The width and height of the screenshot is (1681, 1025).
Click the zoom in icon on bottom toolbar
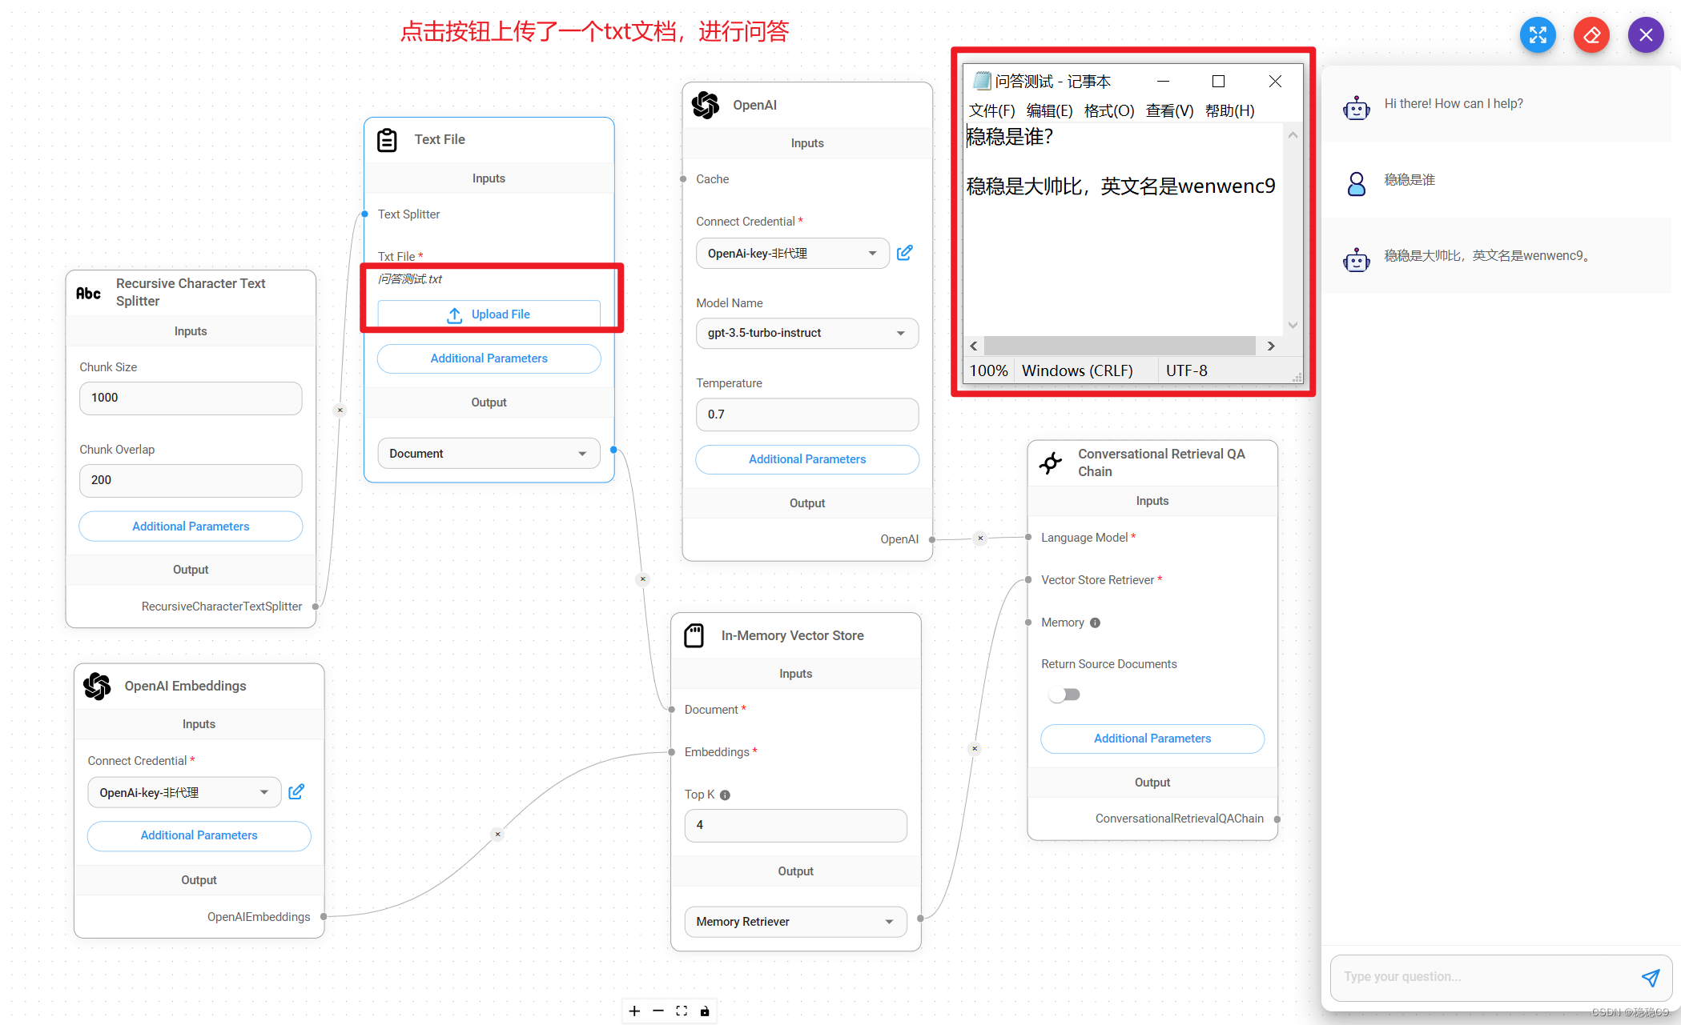click(x=634, y=1011)
